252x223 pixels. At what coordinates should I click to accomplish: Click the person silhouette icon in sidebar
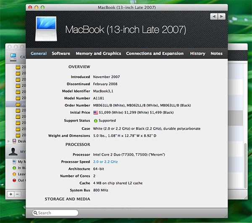13,151
